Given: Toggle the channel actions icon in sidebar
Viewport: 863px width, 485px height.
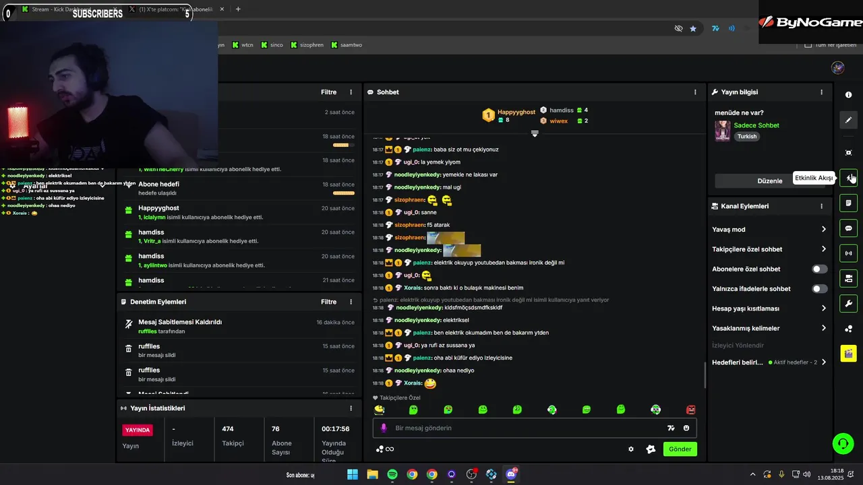Looking at the screenshot, I should [x=848, y=278].
